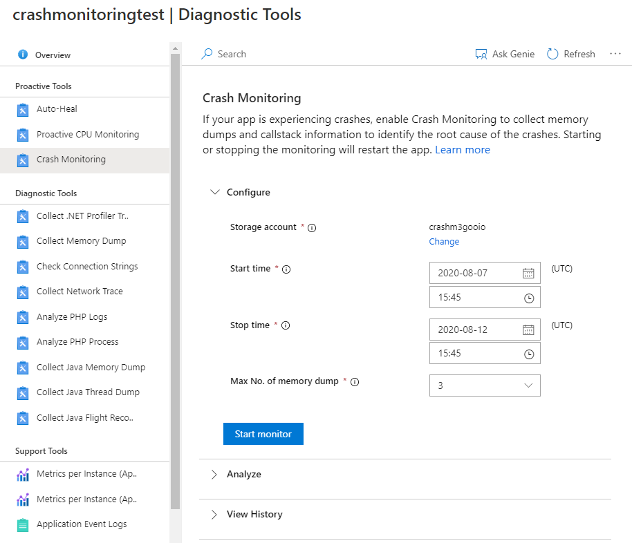The image size is (632, 543).
Task: Click info icon beside Max No. of memory dump
Action: [355, 382]
